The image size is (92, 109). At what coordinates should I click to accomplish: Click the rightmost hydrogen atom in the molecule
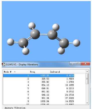77,43
